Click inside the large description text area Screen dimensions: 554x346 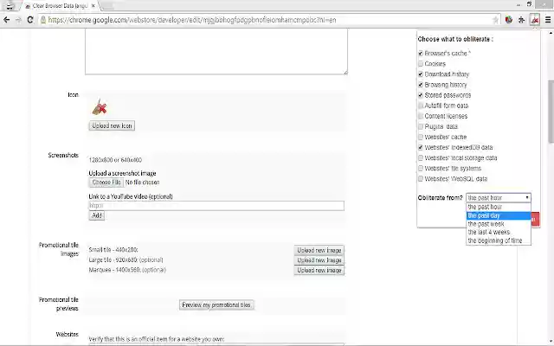(x=216, y=51)
